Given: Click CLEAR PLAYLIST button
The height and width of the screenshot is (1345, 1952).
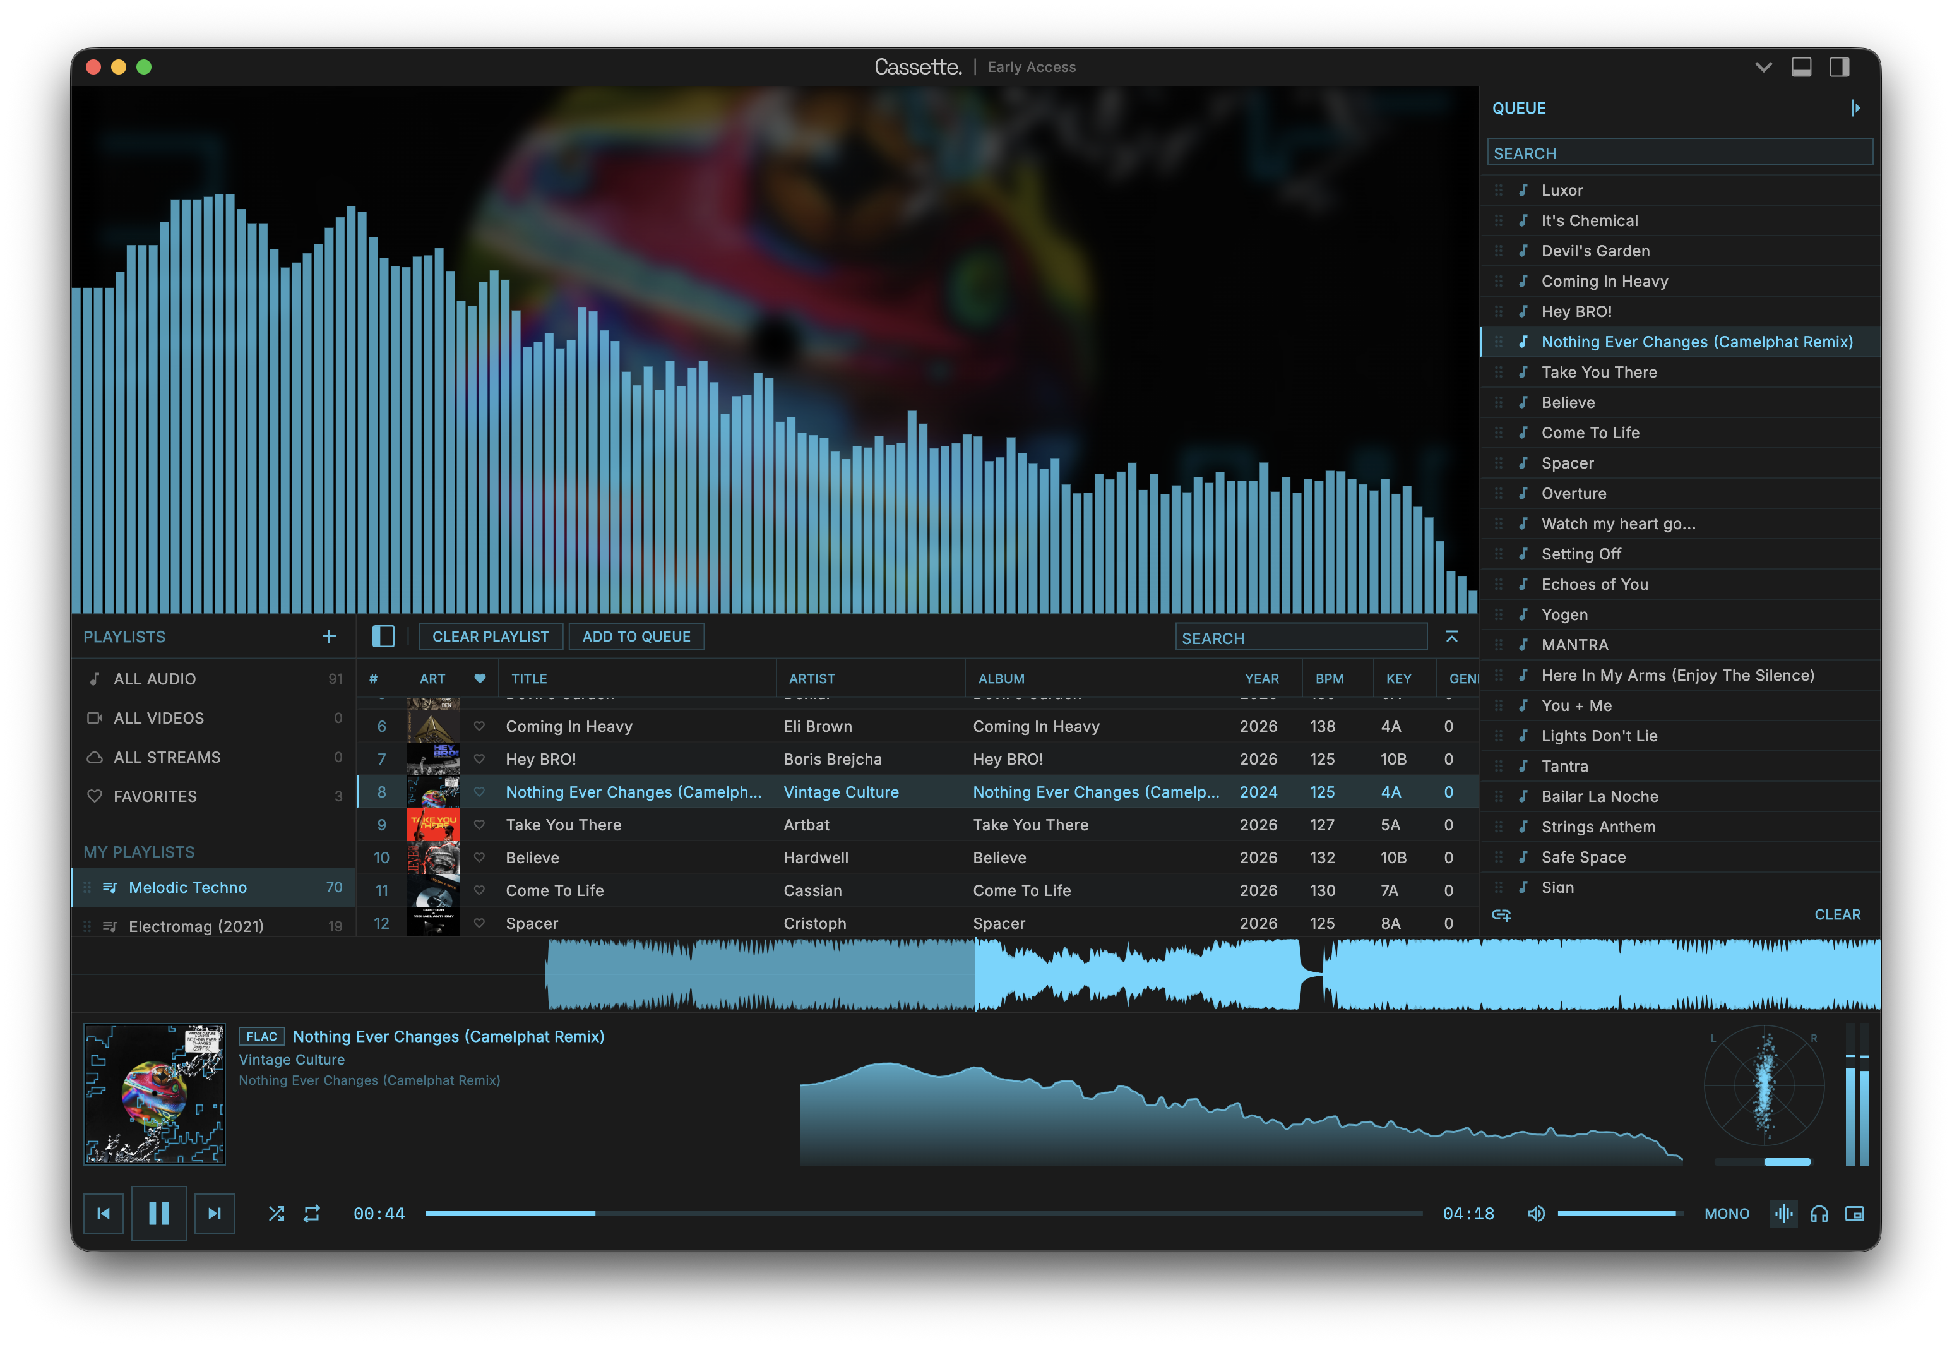Looking at the screenshot, I should [491, 637].
